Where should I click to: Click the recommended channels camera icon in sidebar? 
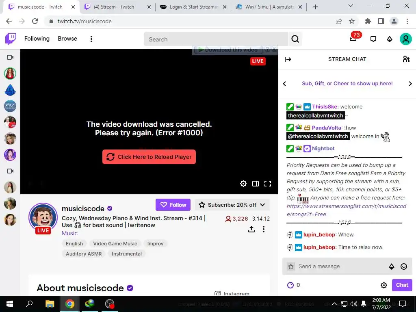pos(10,171)
